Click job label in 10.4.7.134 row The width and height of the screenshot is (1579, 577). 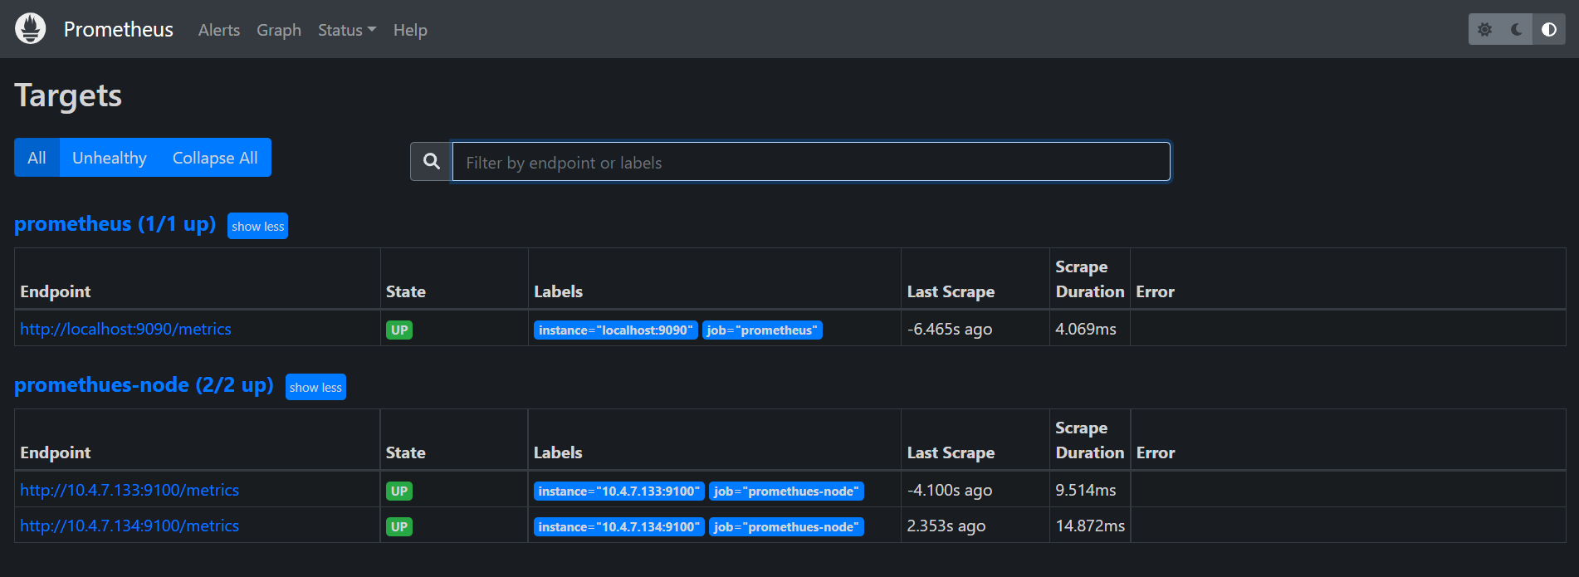point(786,526)
